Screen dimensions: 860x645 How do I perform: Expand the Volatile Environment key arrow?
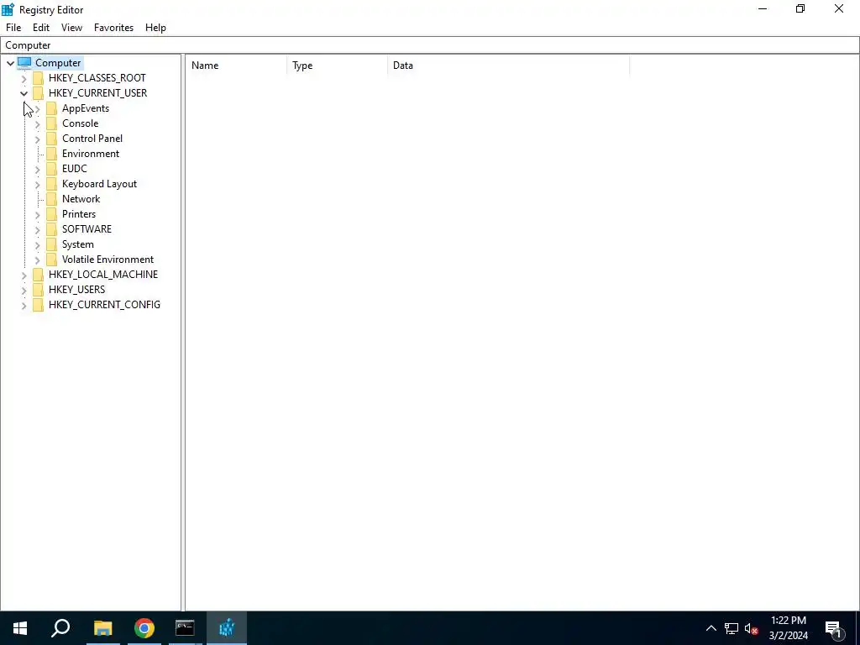37,260
